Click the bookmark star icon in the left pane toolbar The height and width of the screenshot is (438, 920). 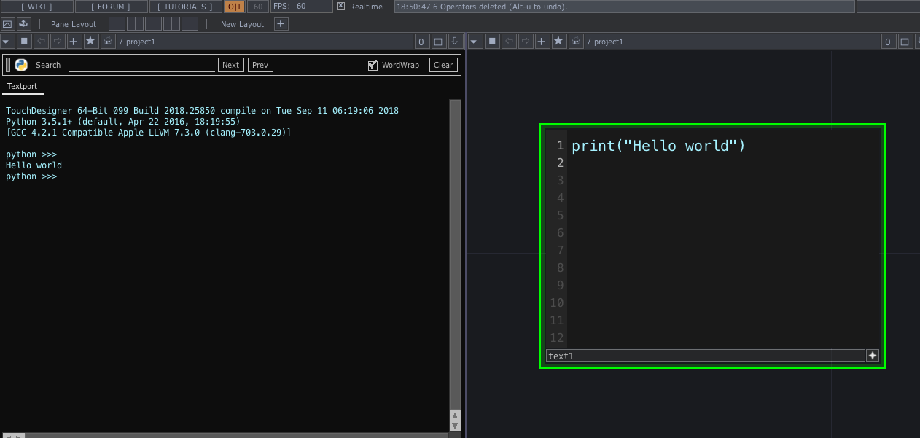[91, 41]
